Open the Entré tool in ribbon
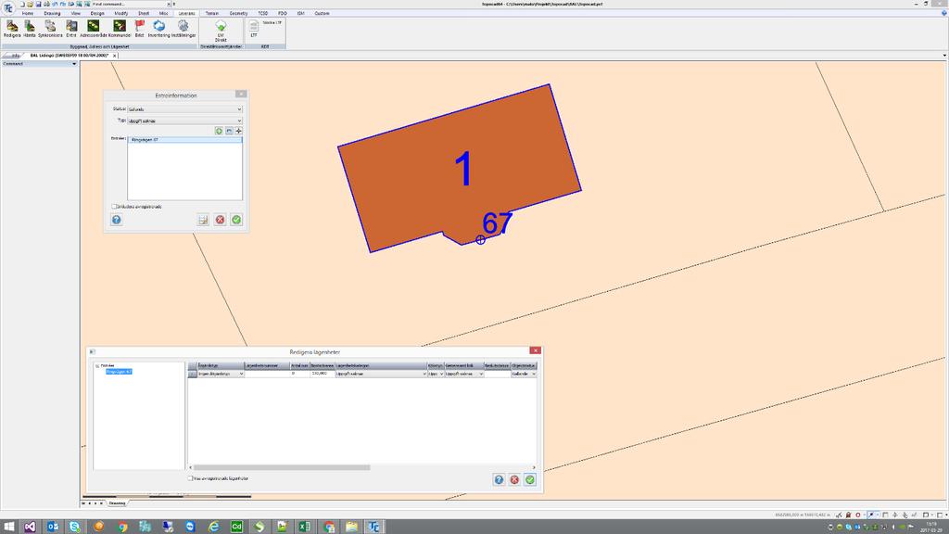This screenshot has height=534, width=949. 71,29
